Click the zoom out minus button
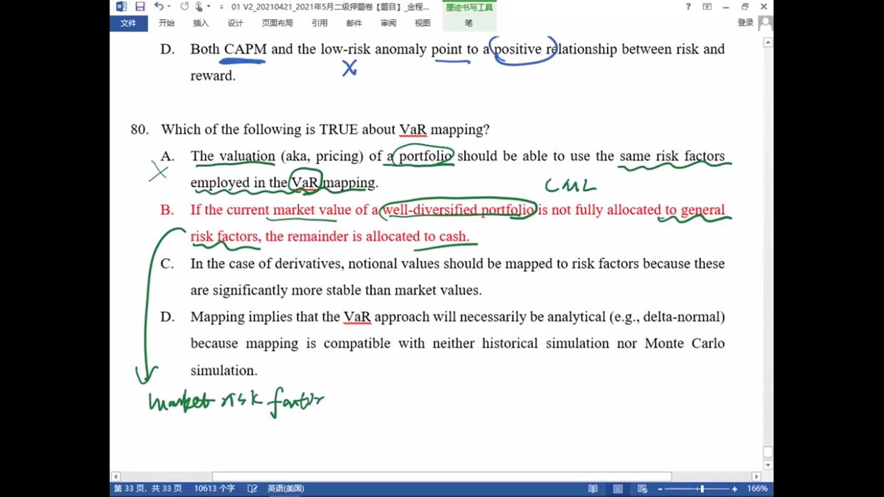This screenshot has height=497, width=884. 660,488
